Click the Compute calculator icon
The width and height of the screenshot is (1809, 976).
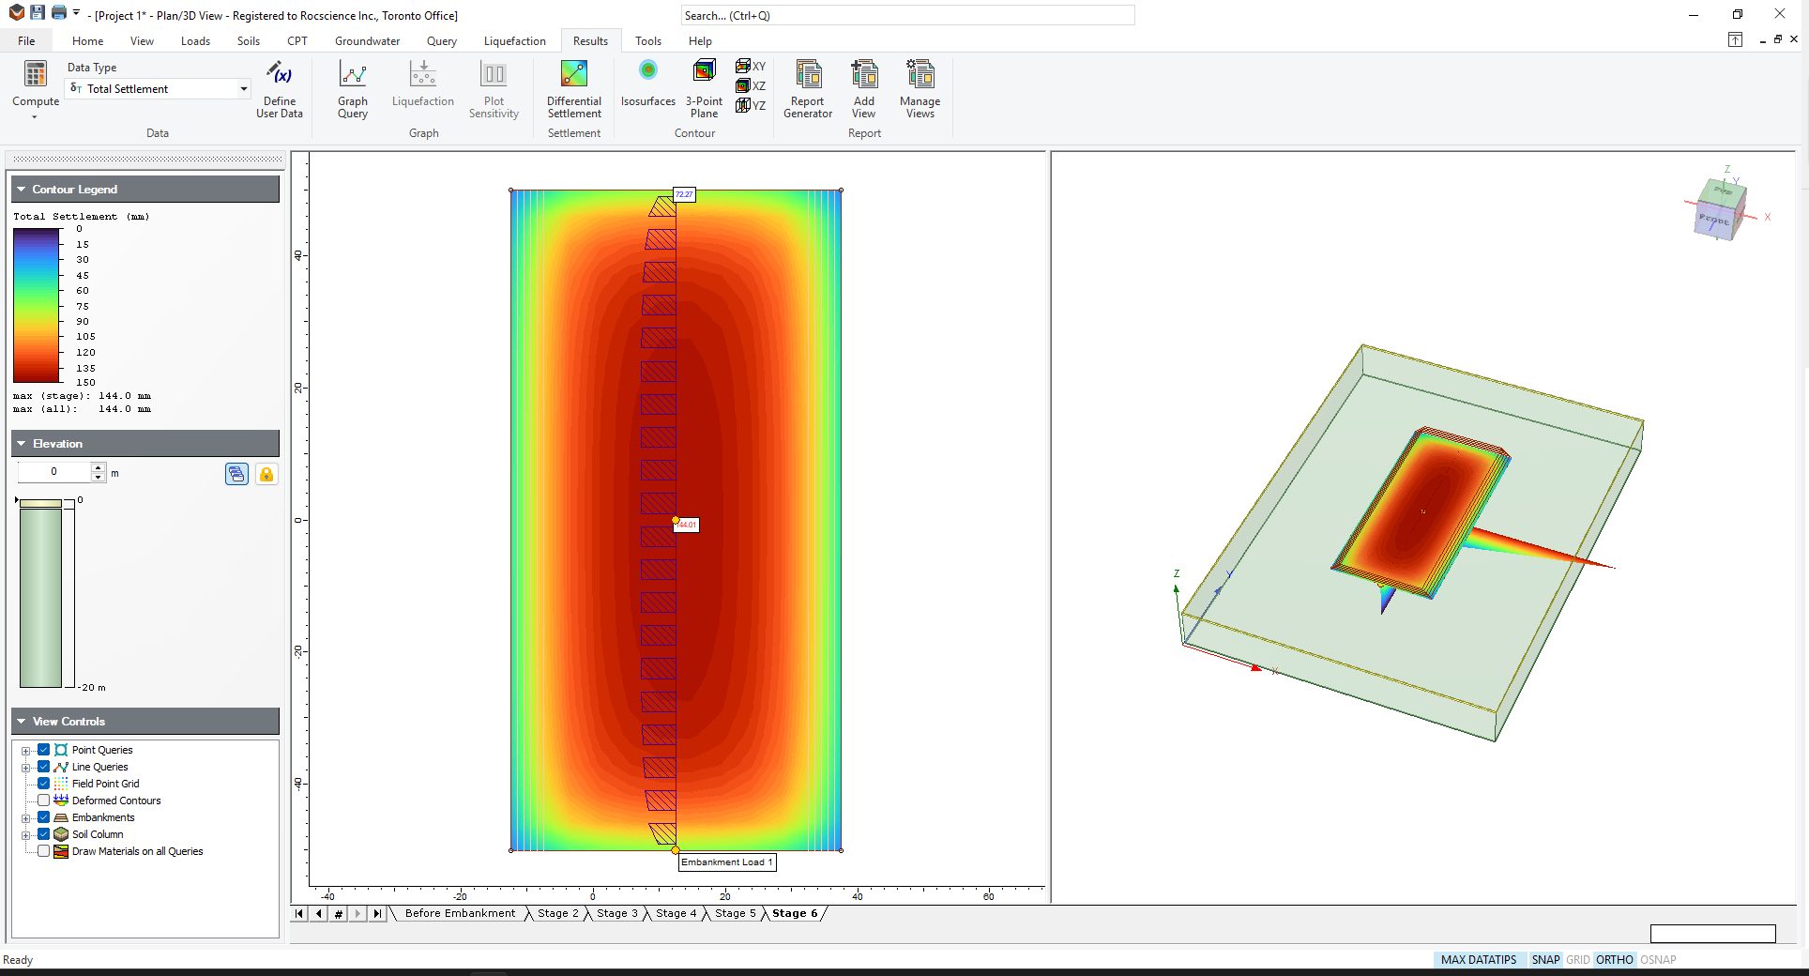click(x=36, y=74)
